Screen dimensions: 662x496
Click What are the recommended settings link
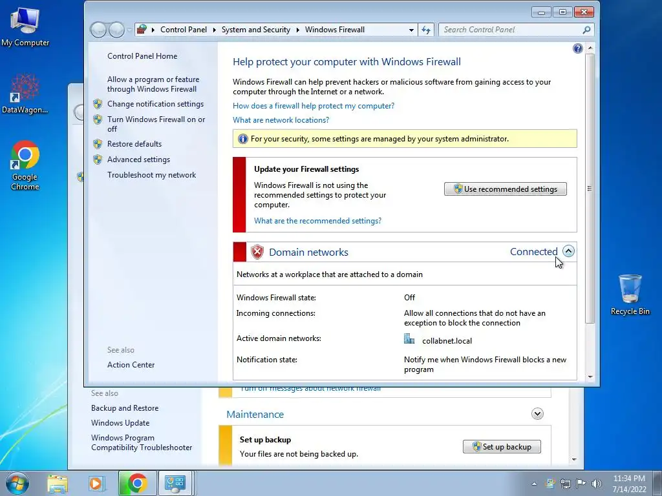click(x=317, y=221)
